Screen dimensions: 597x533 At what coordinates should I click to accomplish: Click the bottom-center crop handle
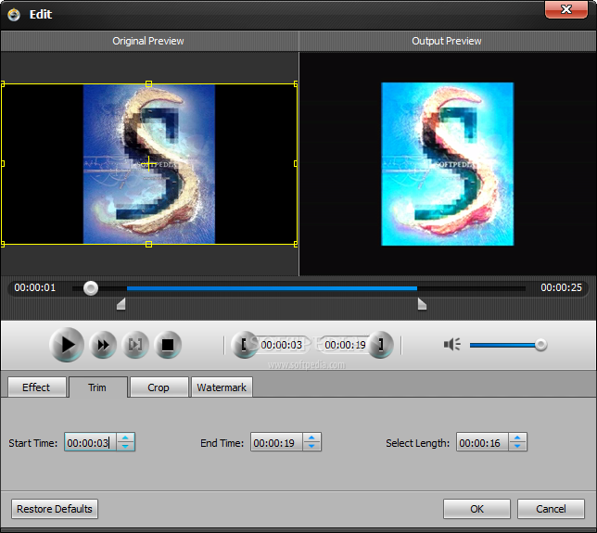pyautogui.click(x=149, y=245)
